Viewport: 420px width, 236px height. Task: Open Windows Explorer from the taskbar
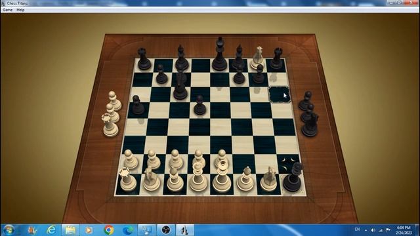[70, 230]
